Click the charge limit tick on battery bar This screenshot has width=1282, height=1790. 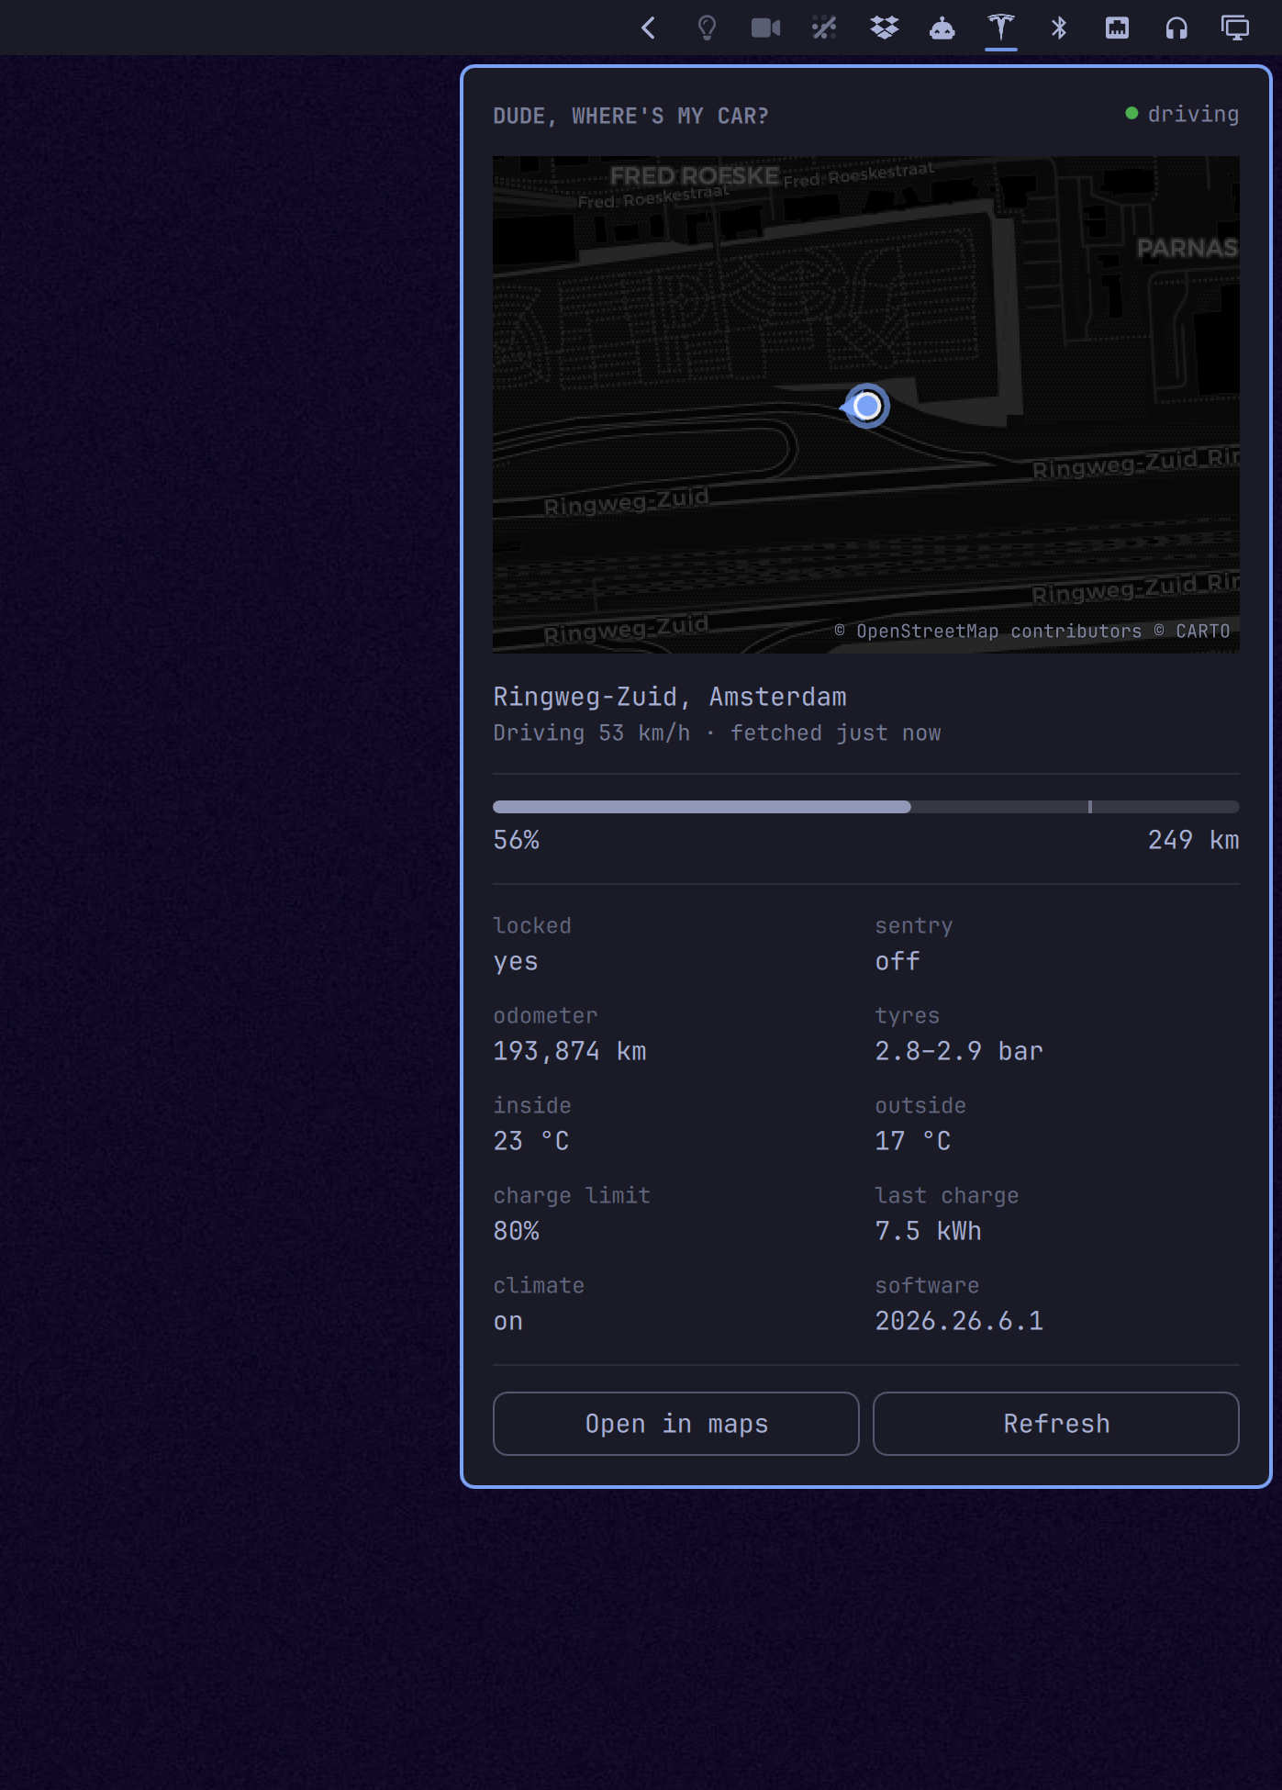(x=1090, y=807)
